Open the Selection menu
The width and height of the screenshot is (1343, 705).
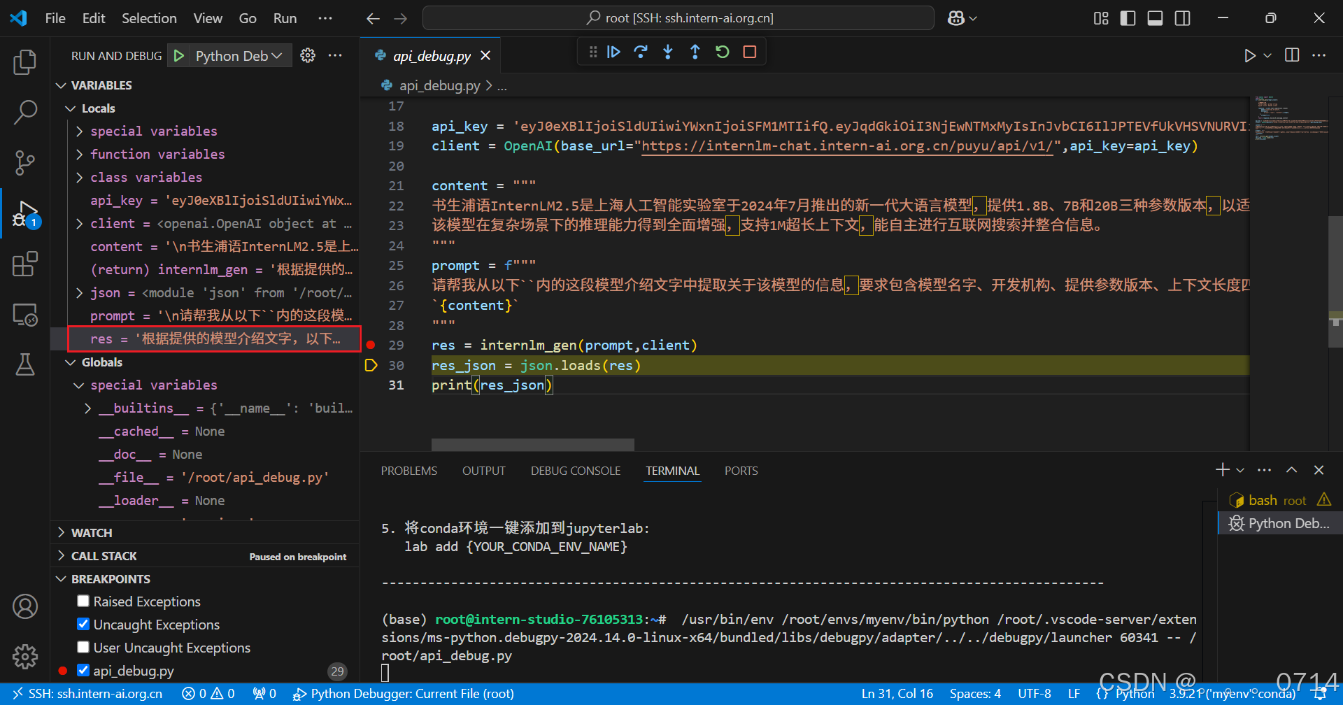coord(149,18)
